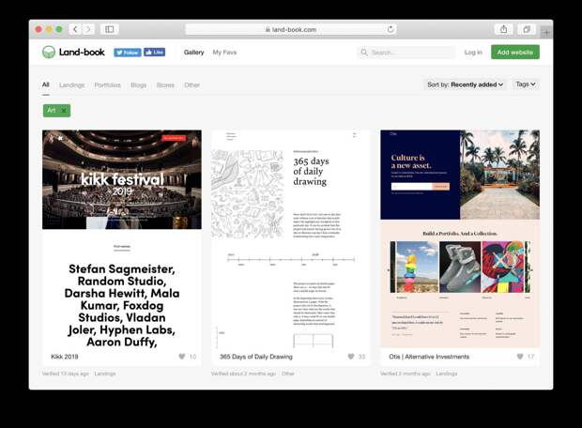Click the Landings category under Kikk 2019
The image size is (582, 428).
pos(105,374)
